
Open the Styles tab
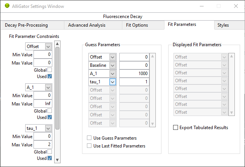click(x=229, y=25)
